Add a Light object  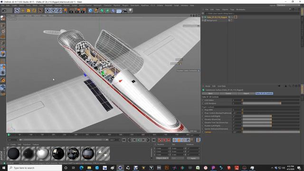130,10
